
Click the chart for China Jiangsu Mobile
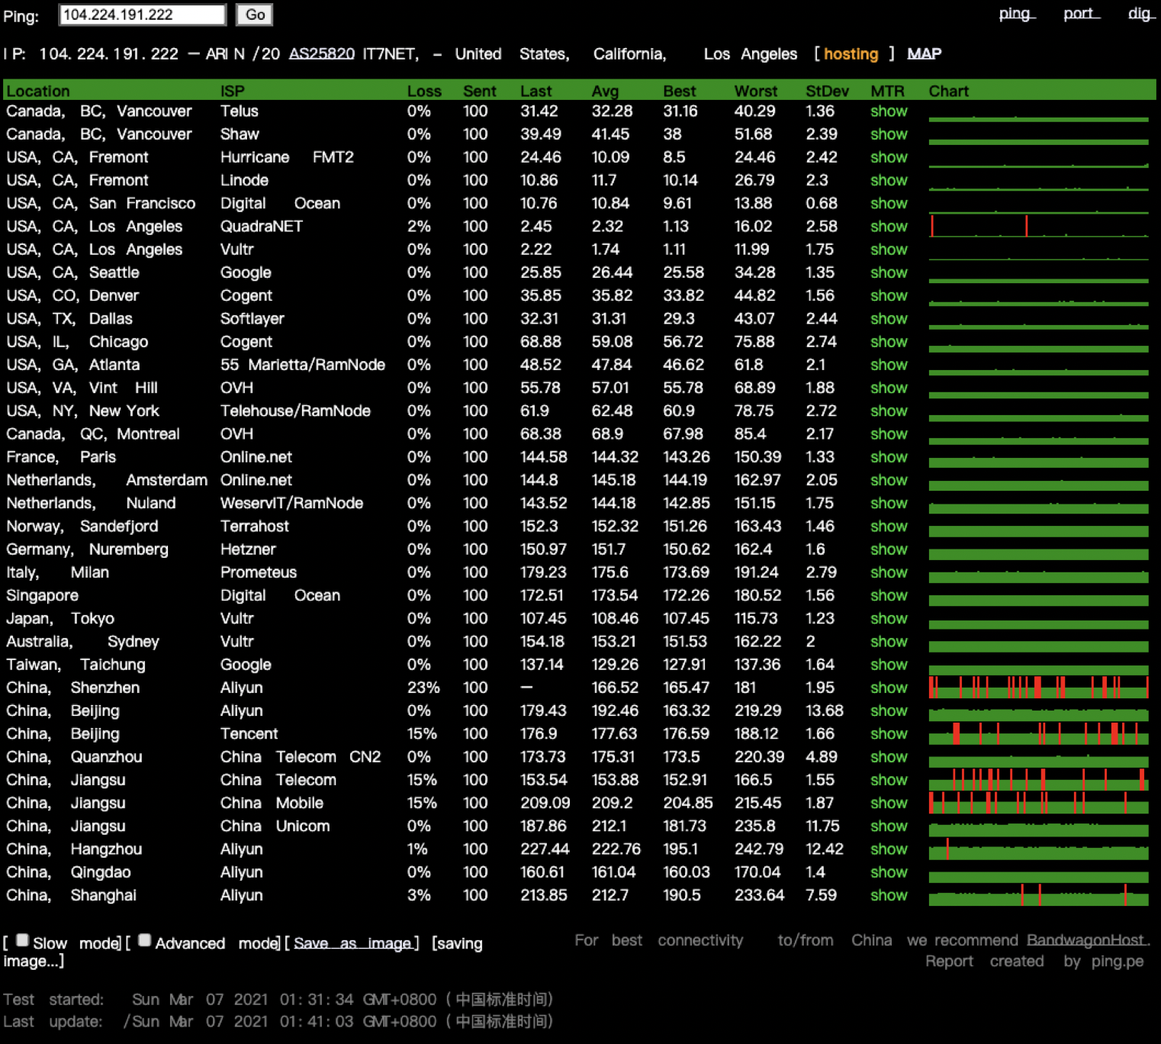pos(1038,804)
